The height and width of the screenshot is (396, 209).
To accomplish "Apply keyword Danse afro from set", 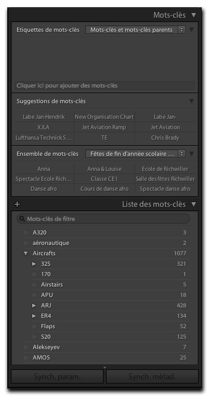I will [44, 189].
